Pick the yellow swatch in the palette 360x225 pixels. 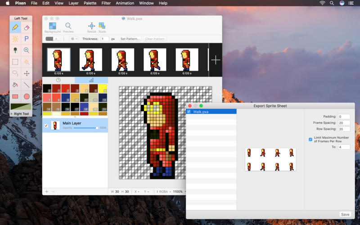pos(103,88)
